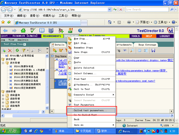Refresh the test plan tree
The height and width of the screenshot is (135, 179).
17,50
